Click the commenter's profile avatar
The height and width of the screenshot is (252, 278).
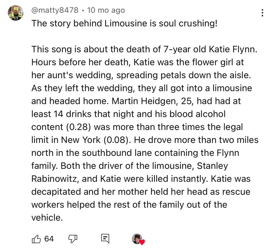point(15,13)
